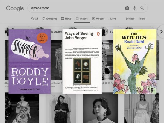Click the magnifier search button
Screen dimensions: 164x123
click(142, 8)
